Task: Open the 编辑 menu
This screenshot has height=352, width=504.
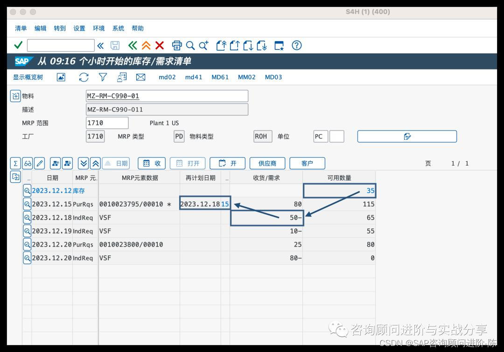Action: (40, 28)
